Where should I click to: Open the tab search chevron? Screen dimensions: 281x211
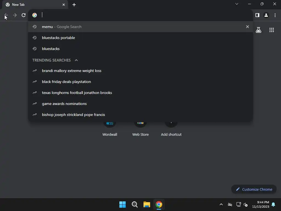click(x=237, y=4)
